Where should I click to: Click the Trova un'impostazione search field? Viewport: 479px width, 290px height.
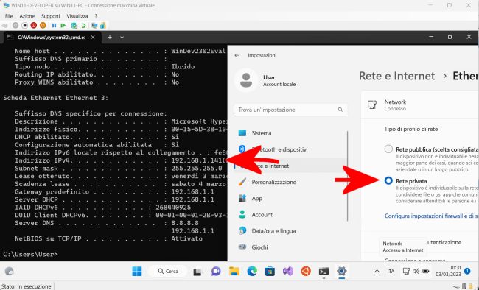pos(290,110)
